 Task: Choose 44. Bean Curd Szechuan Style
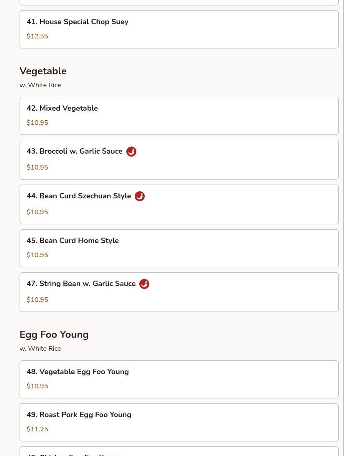179,205
